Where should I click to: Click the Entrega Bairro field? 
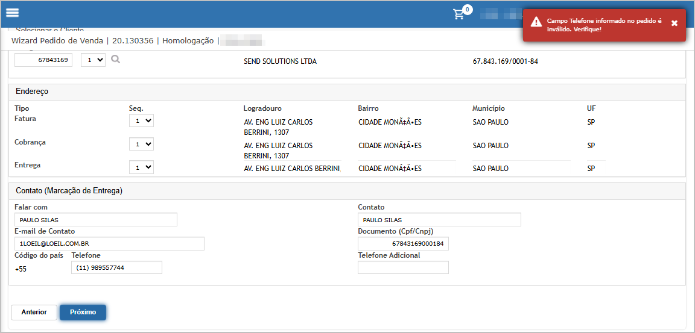point(407,169)
